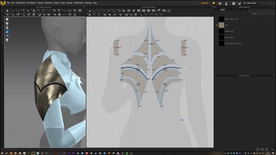Switch to the Scene tab in Object Browser
Screen dimensions: 276x155
(x=217, y=9)
